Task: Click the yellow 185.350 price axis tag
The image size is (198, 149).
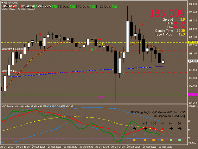Action: click(x=193, y=42)
